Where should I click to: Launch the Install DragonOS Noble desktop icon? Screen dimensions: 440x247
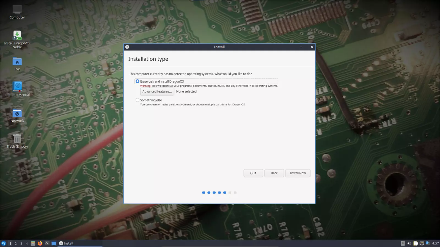(x=17, y=40)
